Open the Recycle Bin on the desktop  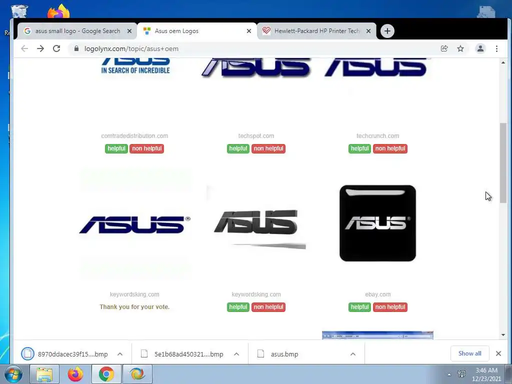[x=19, y=11]
